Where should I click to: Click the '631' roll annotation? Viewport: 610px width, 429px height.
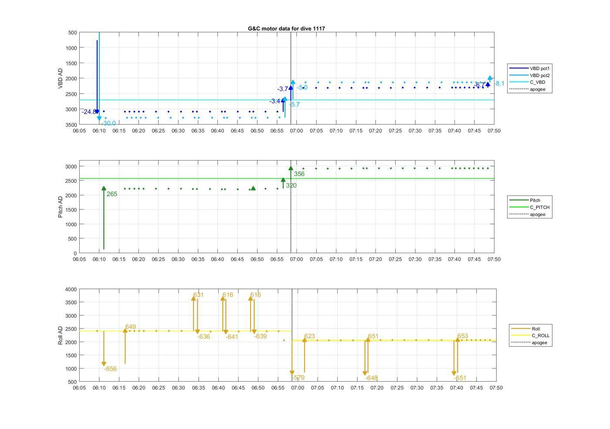pos(198,295)
